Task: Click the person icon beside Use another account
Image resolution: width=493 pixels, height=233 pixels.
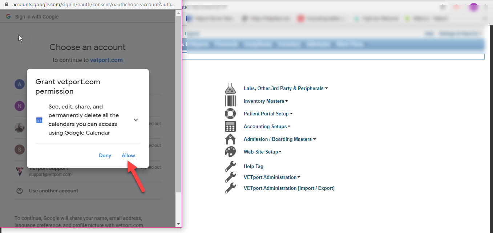Action: (20, 191)
